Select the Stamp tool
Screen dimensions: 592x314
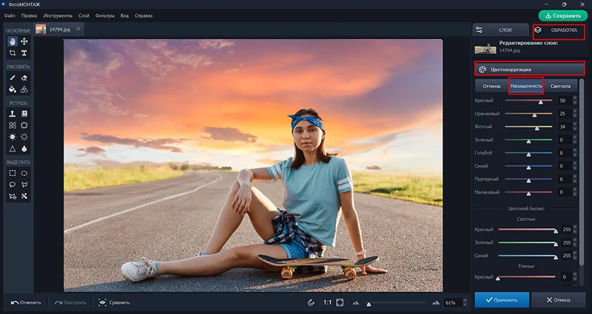[13, 114]
